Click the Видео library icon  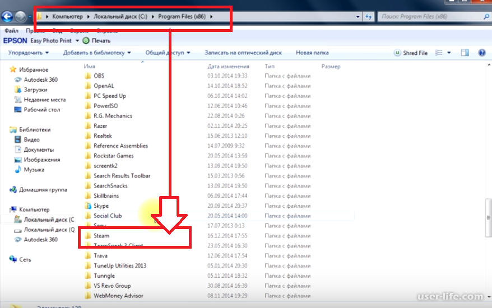(x=18, y=139)
